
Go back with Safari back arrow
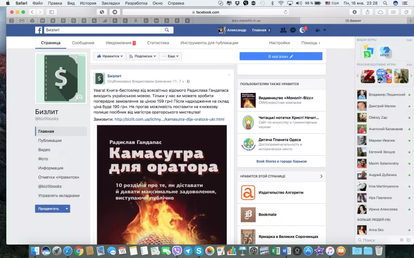(x=32, y=12)
